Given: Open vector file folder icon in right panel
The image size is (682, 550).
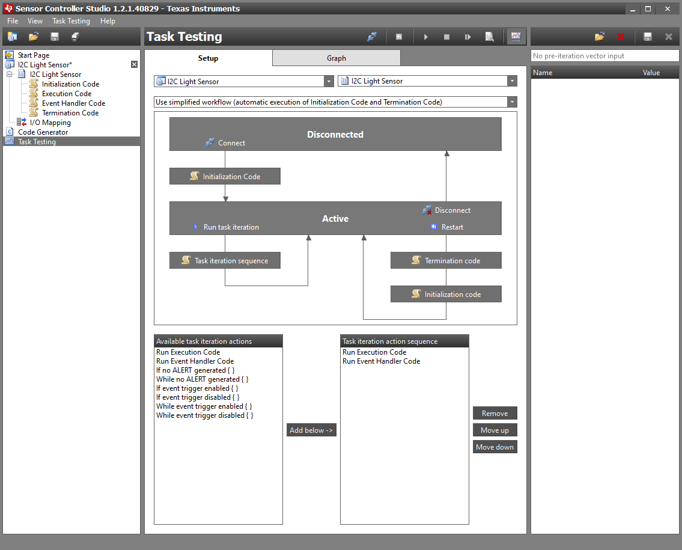Looking at the screenshot, I should point(599,37).
